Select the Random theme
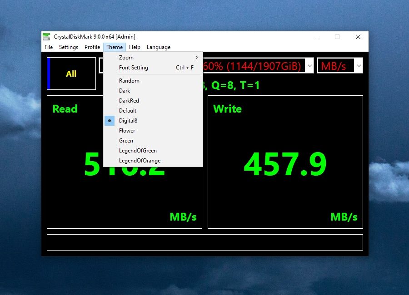This screenshot has height=295, width=409. click(153, 81)
